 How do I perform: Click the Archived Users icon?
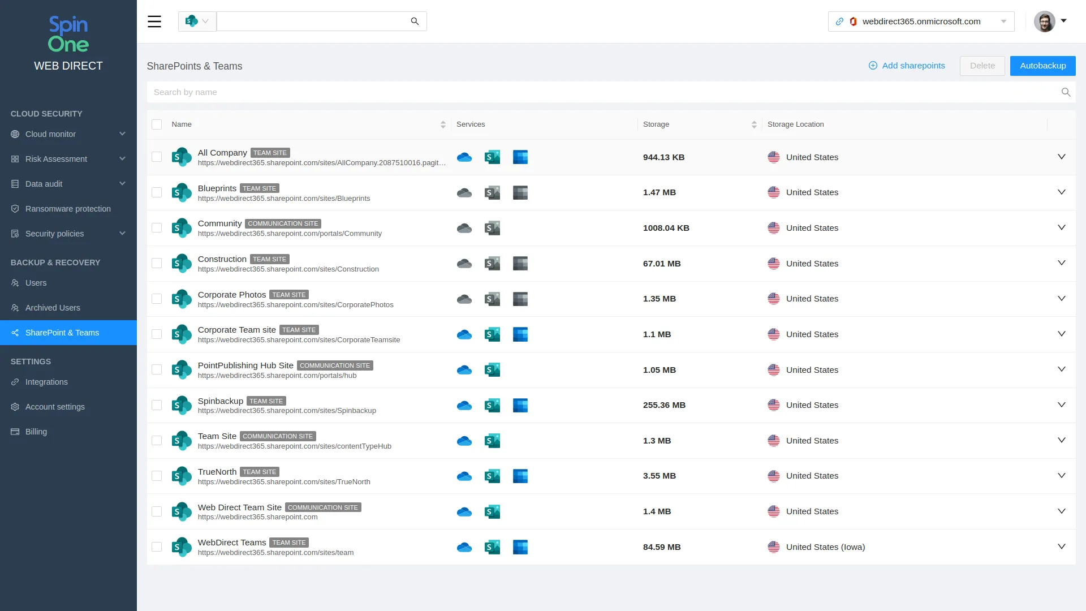click(x=15, y=308)
